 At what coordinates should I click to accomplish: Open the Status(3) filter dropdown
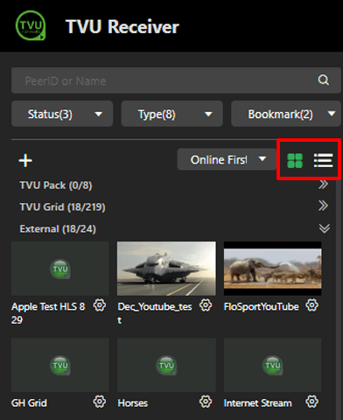(x=62, y=114)
